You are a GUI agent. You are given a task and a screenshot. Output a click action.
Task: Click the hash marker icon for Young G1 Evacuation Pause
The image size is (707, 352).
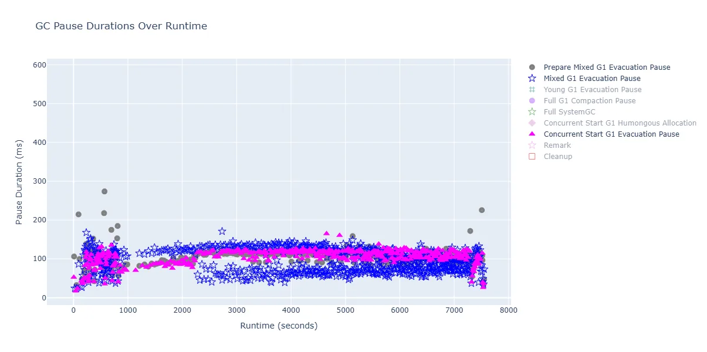532,90
